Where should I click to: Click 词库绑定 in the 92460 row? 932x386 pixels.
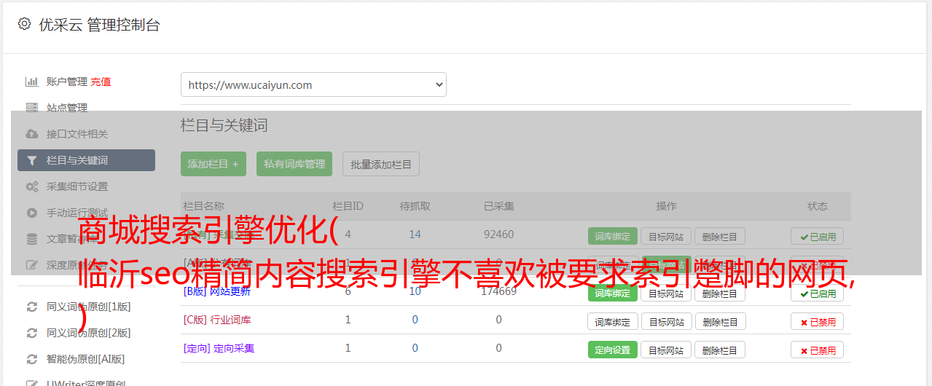[x=613, y=236]
